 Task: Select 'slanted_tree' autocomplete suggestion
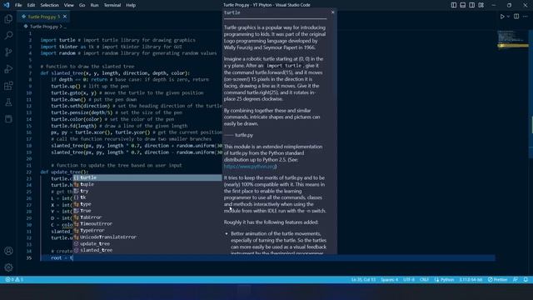point(147,250)
